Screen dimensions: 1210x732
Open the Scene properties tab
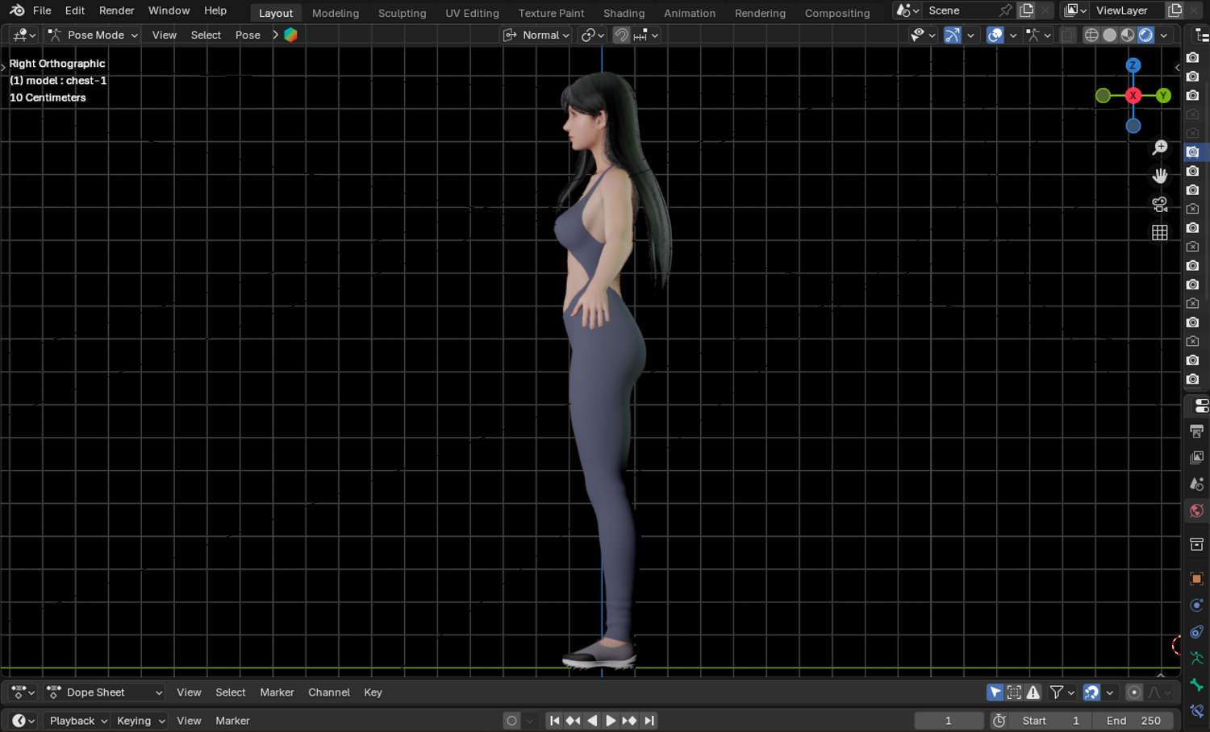click(1197, 485)
